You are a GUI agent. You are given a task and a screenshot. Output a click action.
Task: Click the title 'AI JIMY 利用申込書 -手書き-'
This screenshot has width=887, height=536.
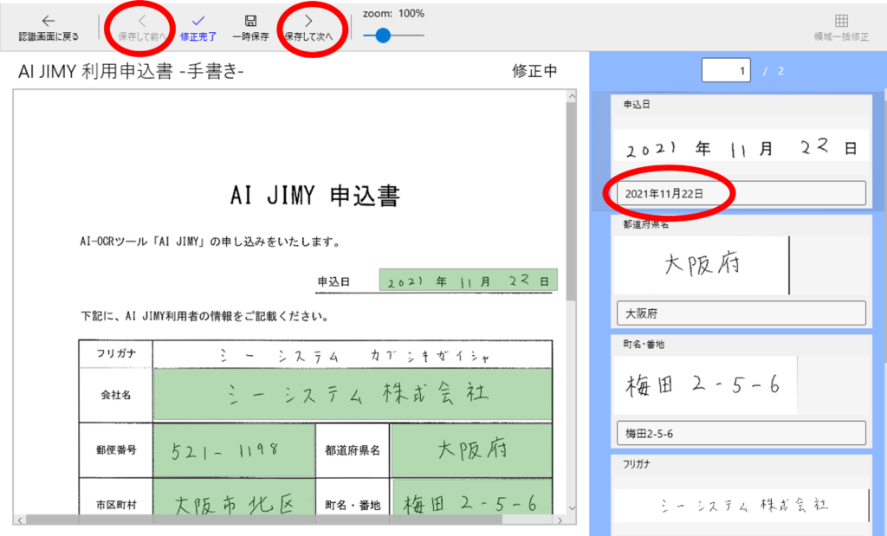(x=132, y=71)
